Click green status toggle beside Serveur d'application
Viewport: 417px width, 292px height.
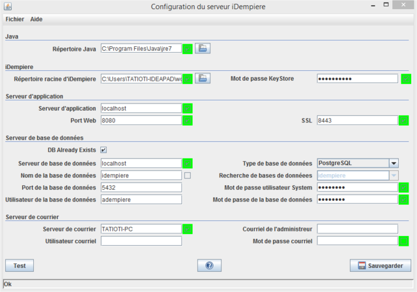pos(188,108)
